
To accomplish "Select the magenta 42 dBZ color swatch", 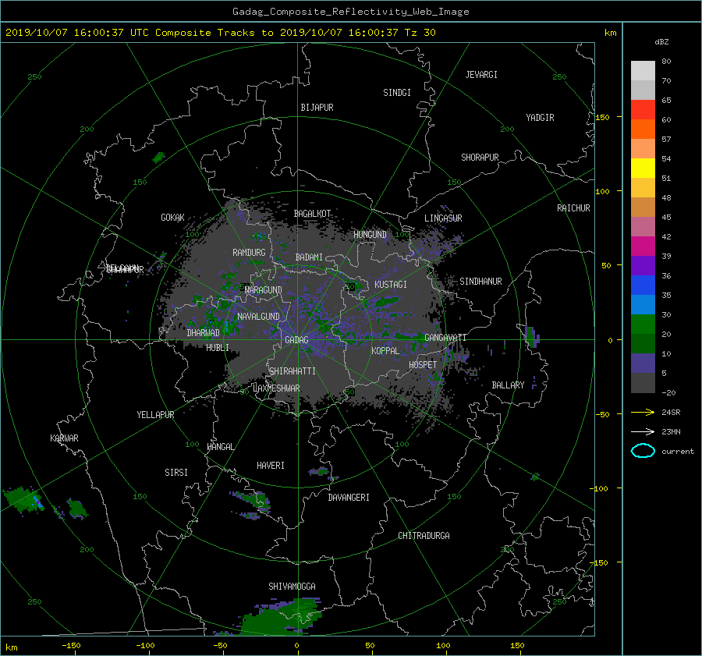I will [643, 246].
